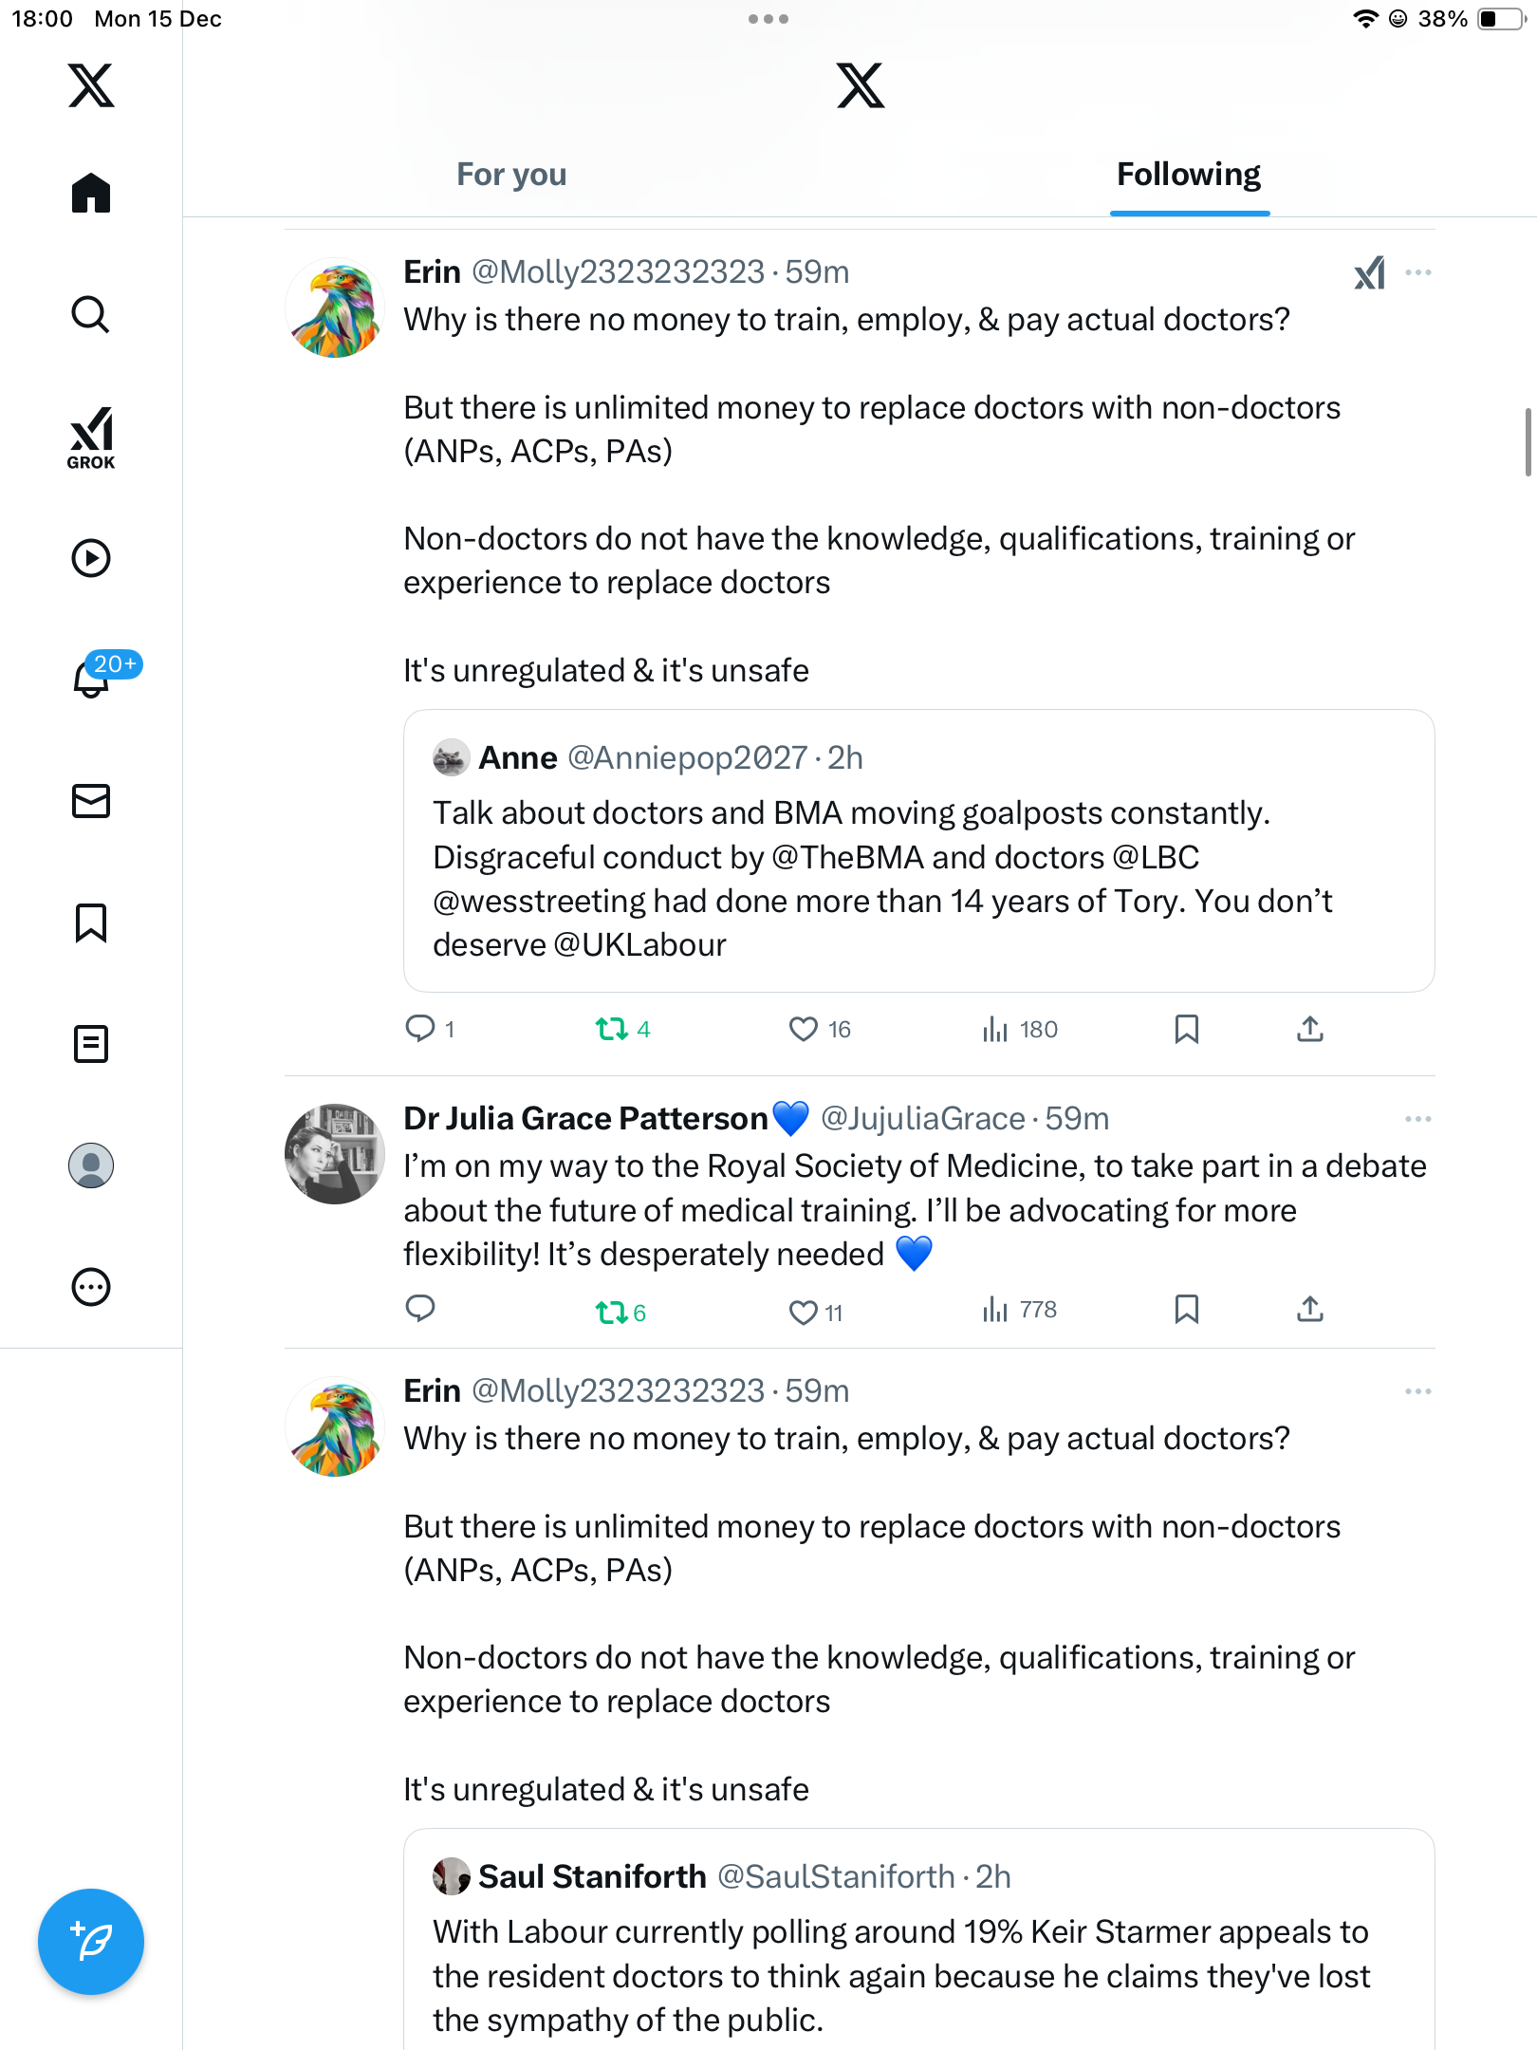The image size is (1537, 2050).
Task: Open the Search magnifier in sidebar
Action: click(x=91, y=314)
